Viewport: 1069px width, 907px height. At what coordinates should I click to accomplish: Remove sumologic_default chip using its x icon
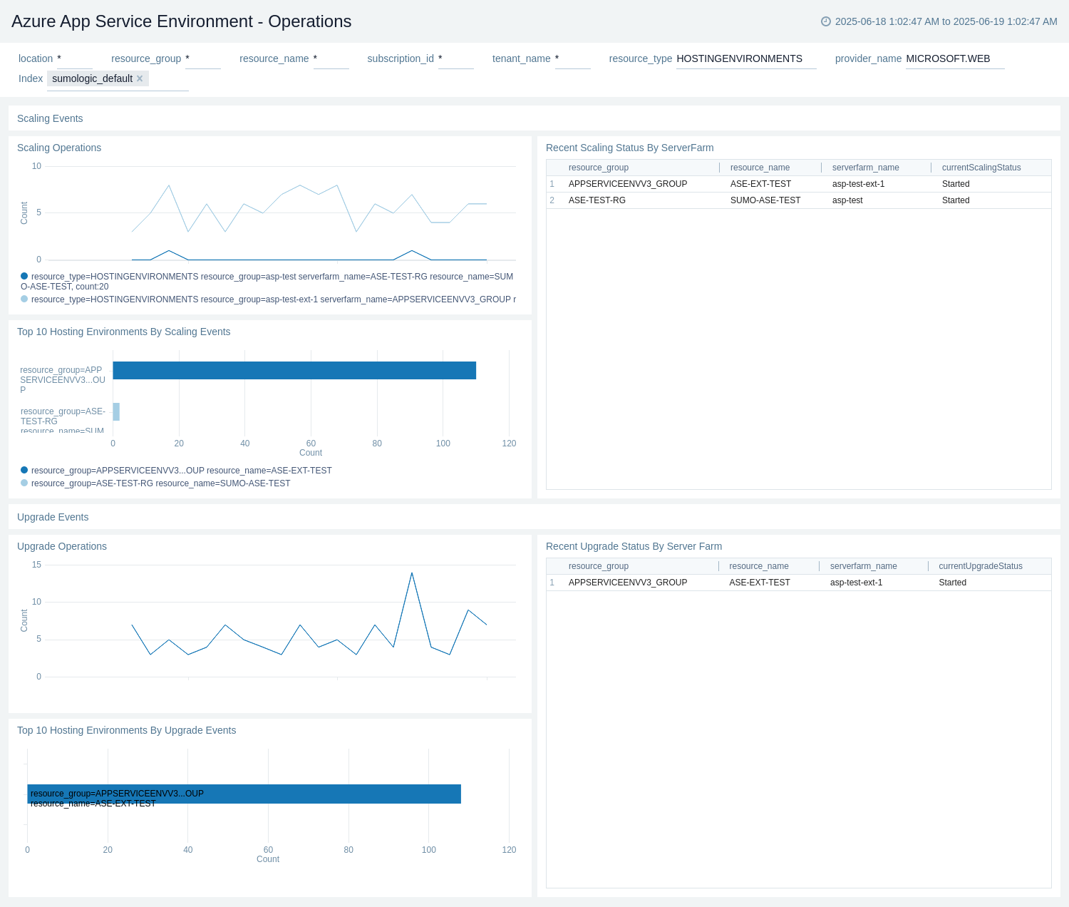point(140,78)
